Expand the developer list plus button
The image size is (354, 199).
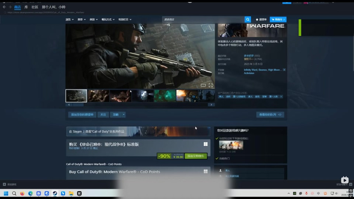tap(284, 70)
